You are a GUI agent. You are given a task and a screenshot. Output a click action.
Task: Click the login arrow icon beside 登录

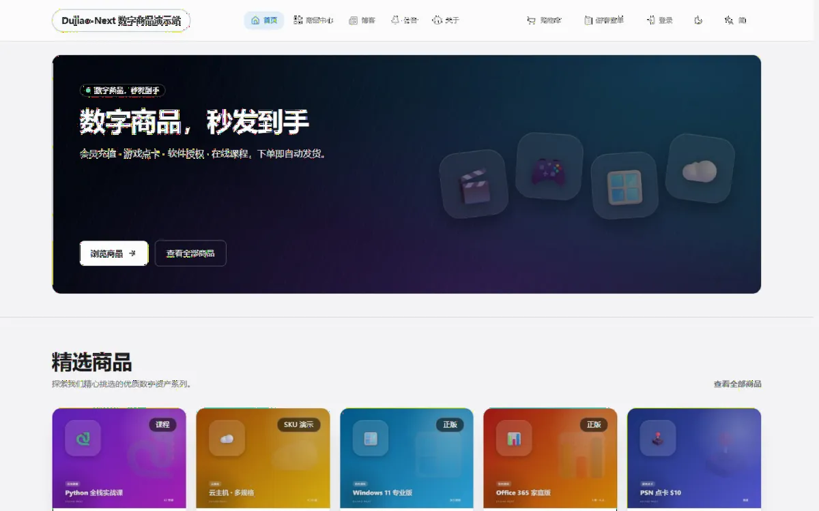coord(650,20)
